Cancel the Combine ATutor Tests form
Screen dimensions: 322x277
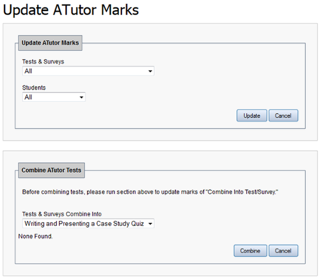point(283,251)
